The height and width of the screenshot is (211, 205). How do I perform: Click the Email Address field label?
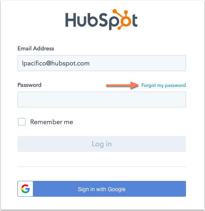[x=36, y=48]
